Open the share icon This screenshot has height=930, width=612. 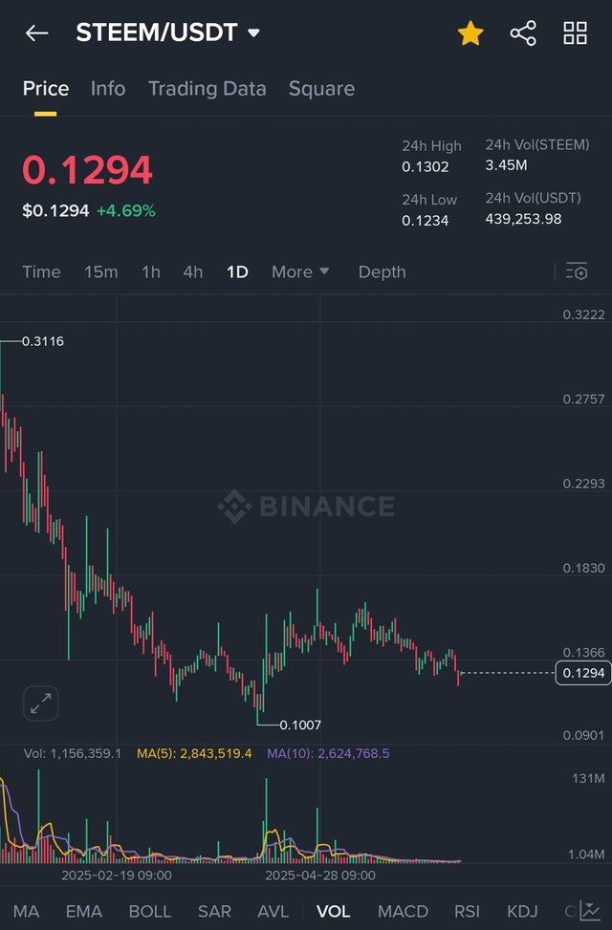point(523,33)
